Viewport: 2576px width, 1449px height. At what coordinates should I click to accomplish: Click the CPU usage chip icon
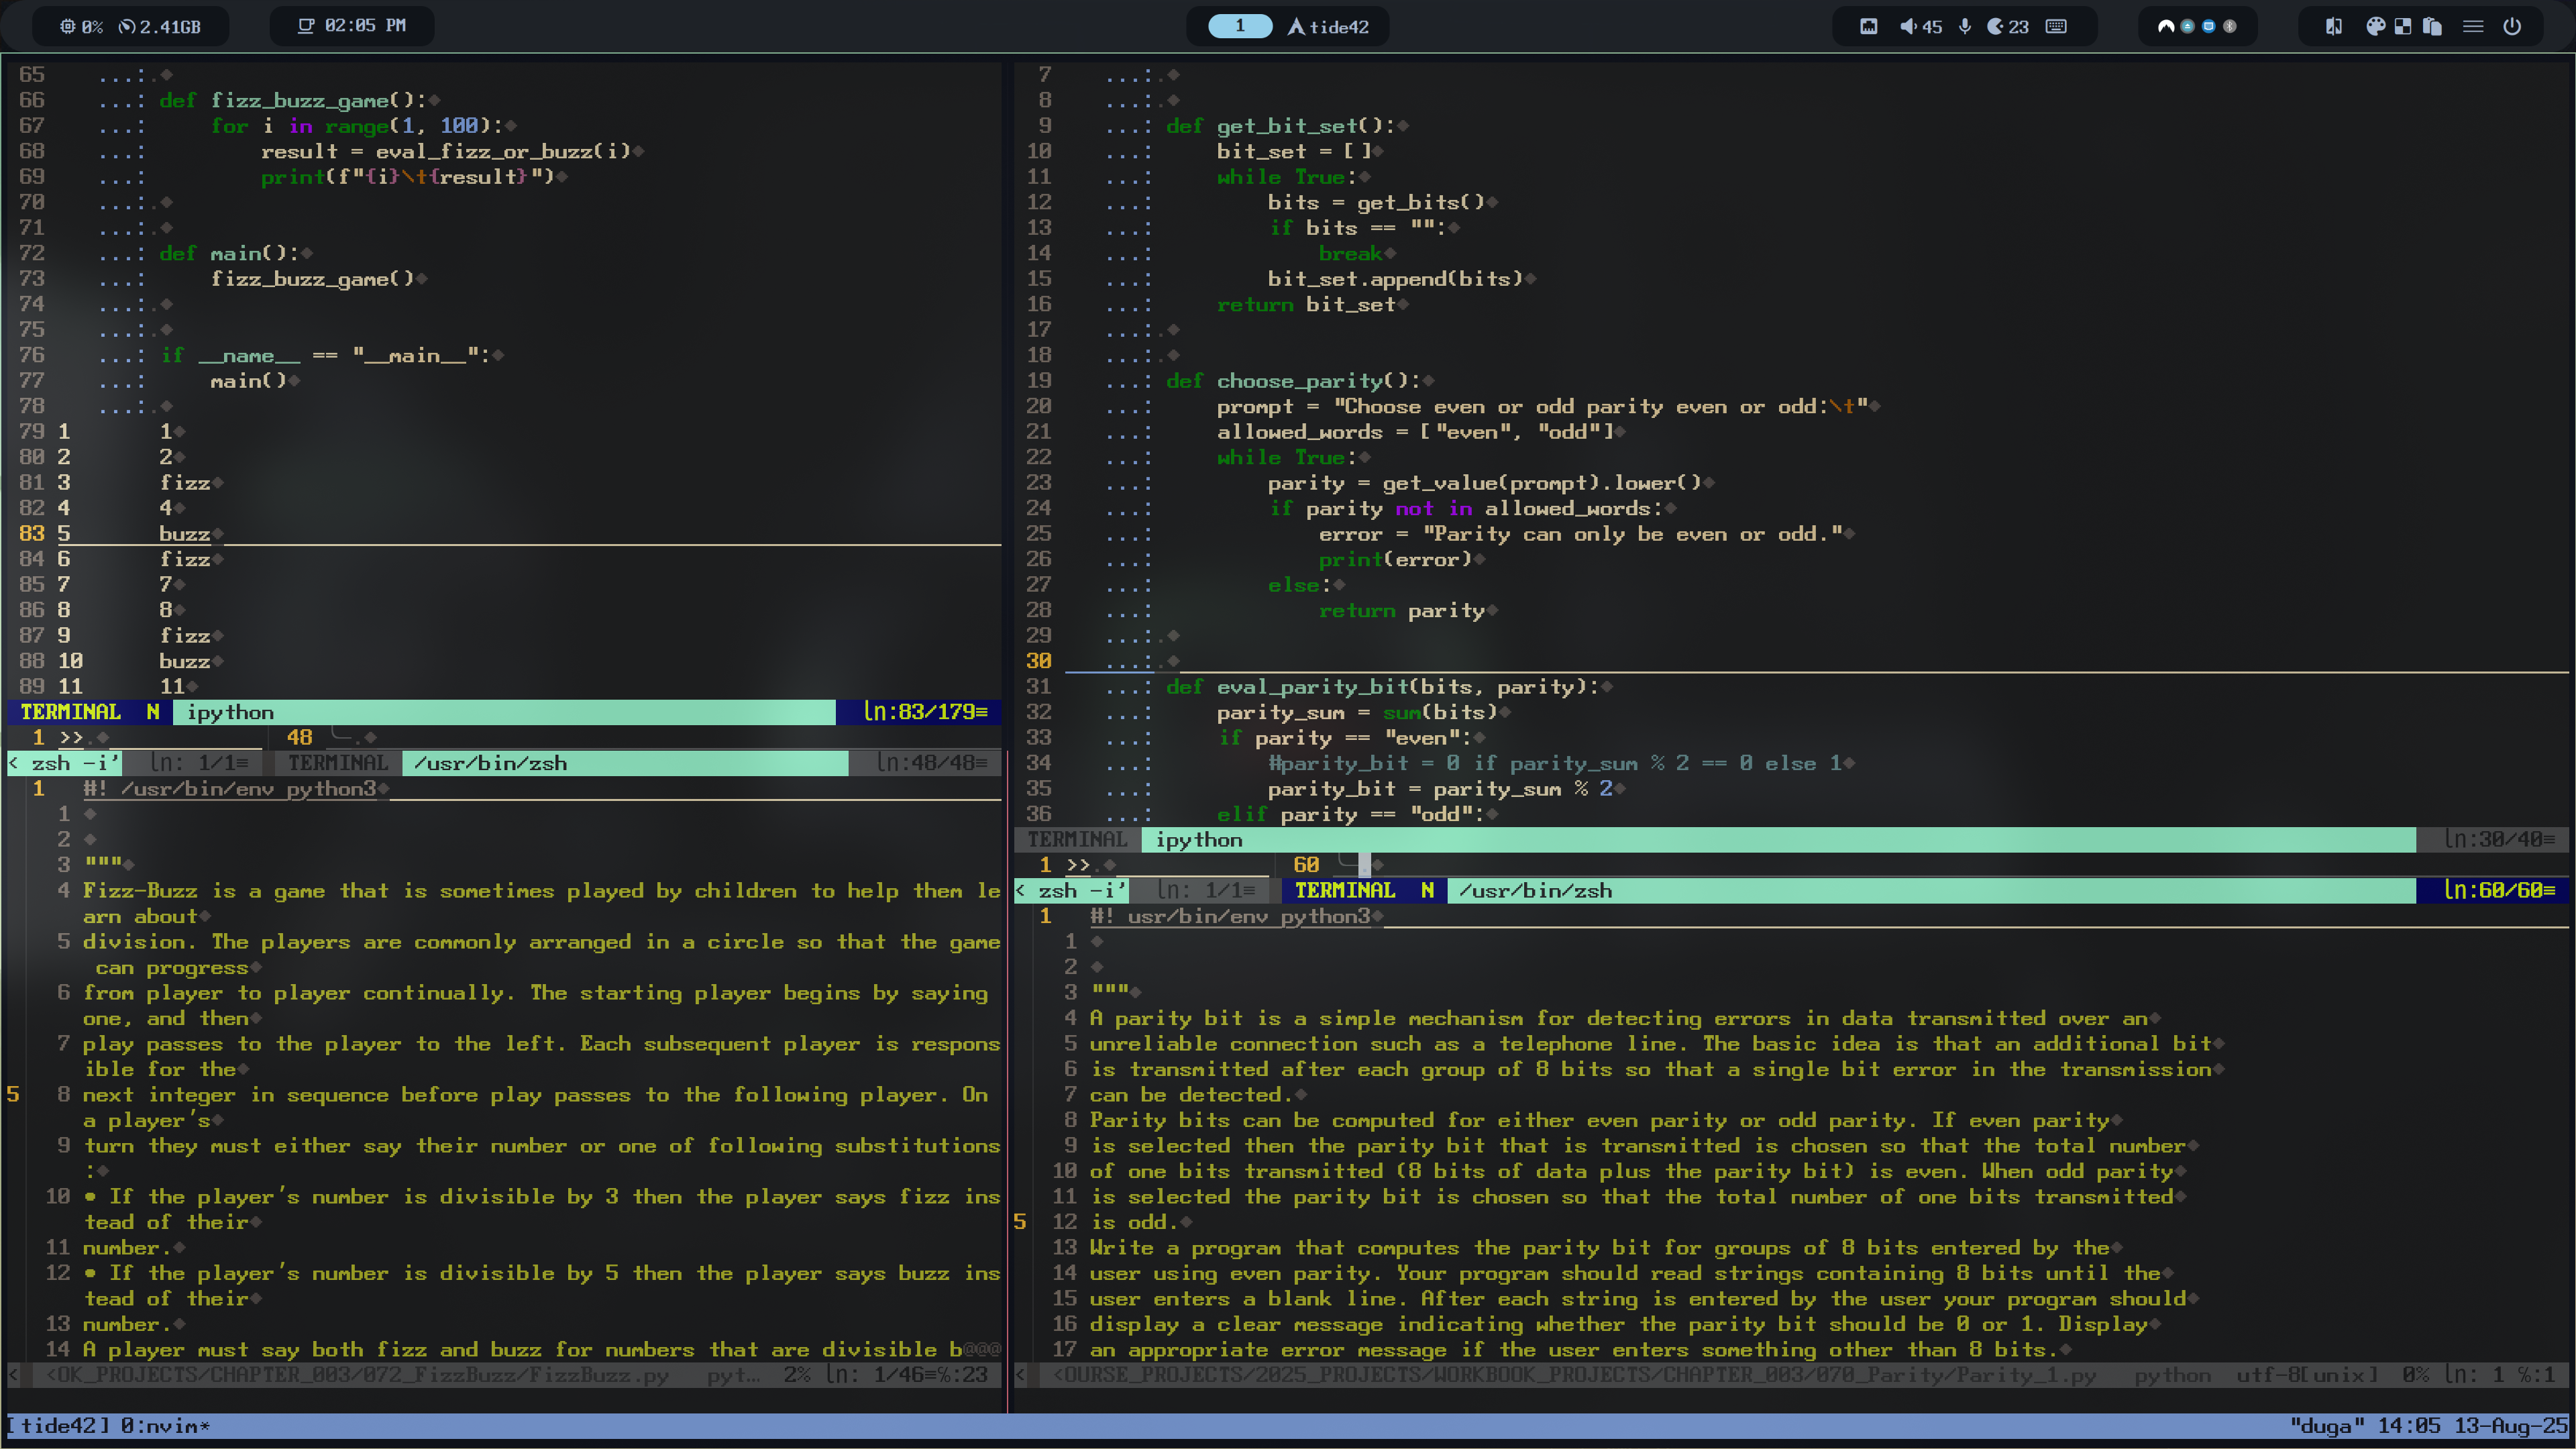pos(67,26)
